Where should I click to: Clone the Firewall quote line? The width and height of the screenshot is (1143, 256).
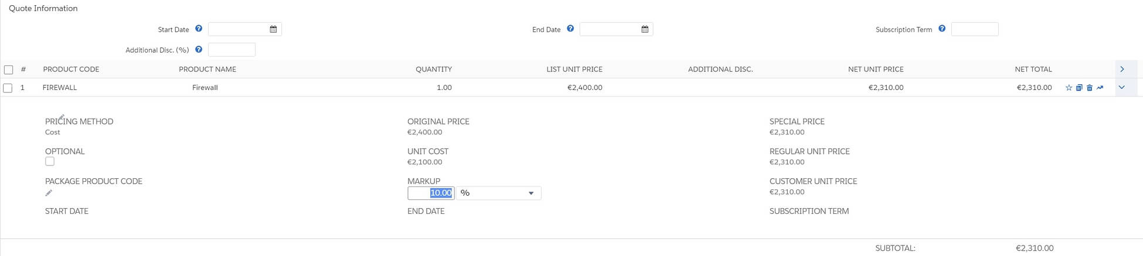[x=1079, y=88]
